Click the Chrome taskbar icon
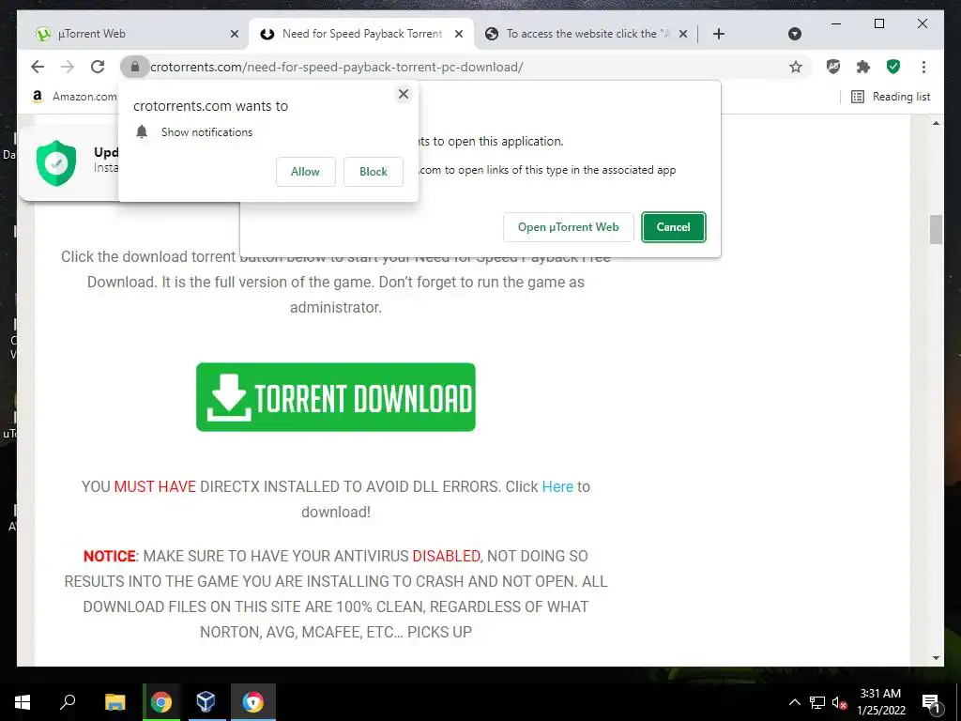This screenshot has width=961, height=721. point(161,702)
